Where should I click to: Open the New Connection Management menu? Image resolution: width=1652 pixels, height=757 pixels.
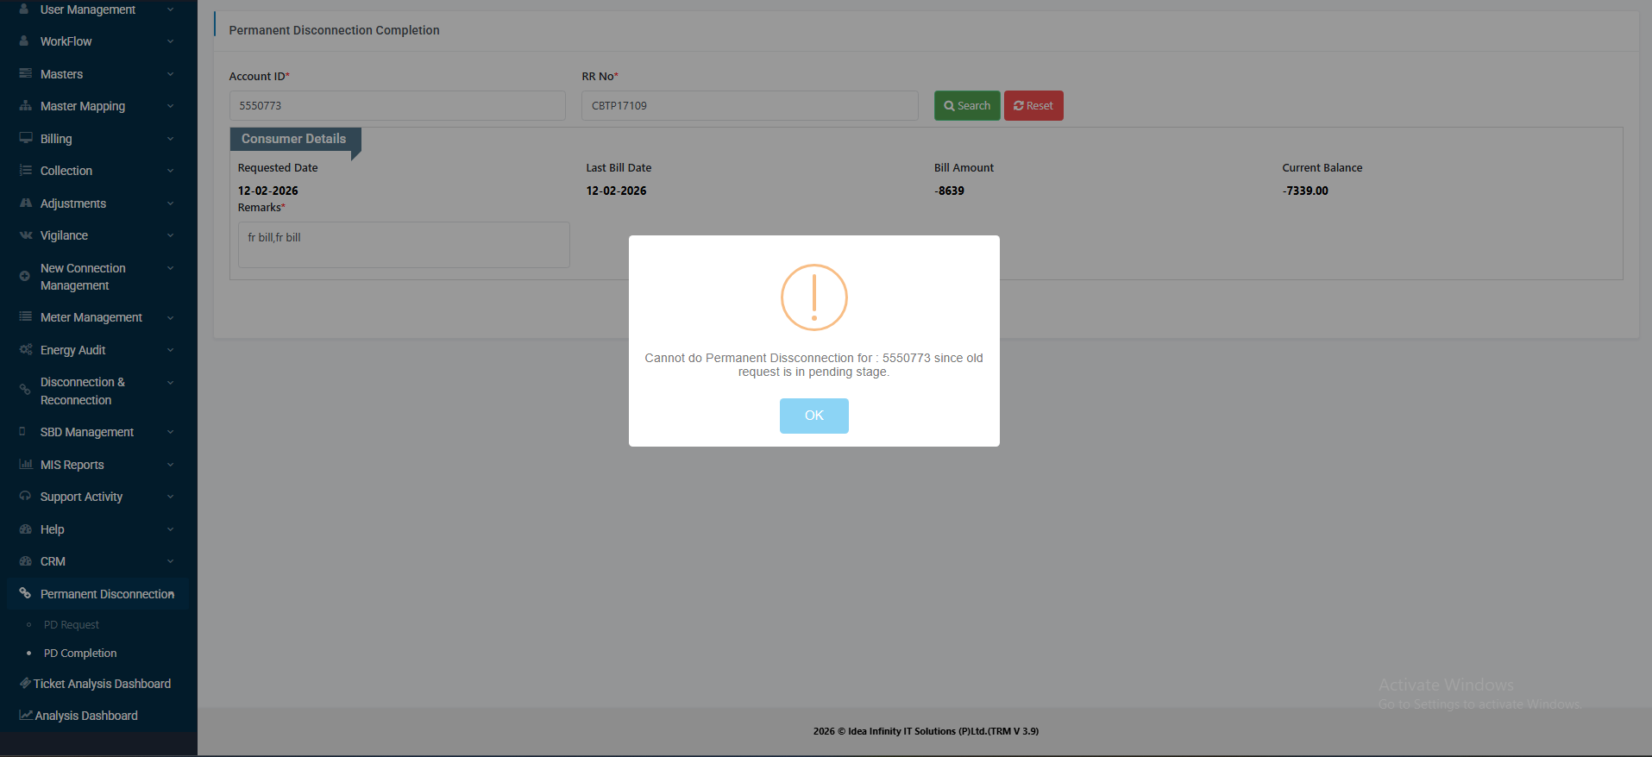coord(97,277)
